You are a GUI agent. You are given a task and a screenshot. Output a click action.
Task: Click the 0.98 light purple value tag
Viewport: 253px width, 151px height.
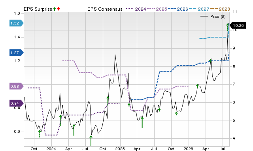(17, 86)
